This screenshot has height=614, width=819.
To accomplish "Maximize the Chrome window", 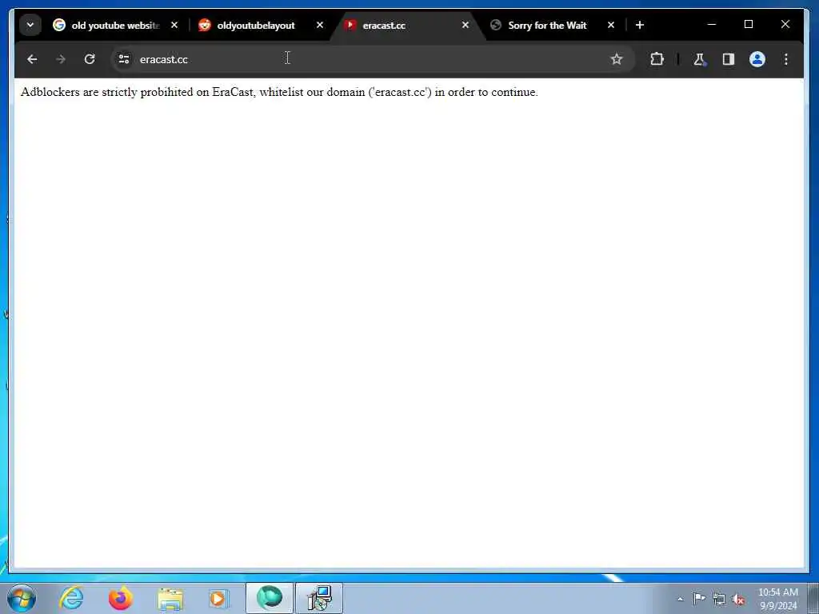I will point(749,25).
